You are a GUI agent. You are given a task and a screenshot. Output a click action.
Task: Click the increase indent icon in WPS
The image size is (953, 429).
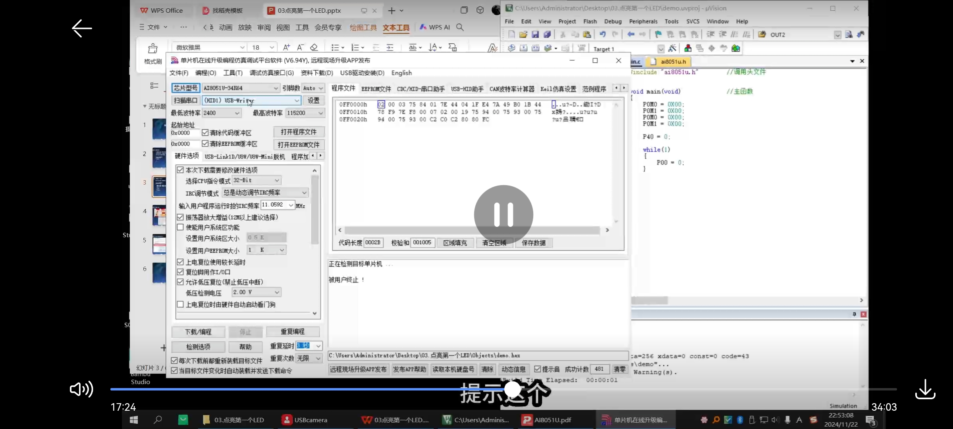390,47
